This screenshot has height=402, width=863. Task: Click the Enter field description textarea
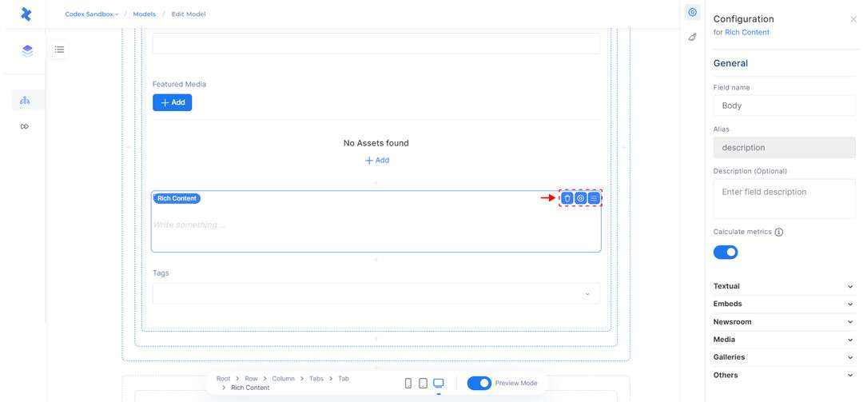point(785,199)
